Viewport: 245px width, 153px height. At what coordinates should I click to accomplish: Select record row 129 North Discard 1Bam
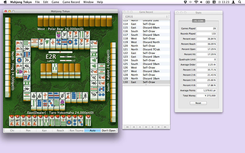point(146,79)
